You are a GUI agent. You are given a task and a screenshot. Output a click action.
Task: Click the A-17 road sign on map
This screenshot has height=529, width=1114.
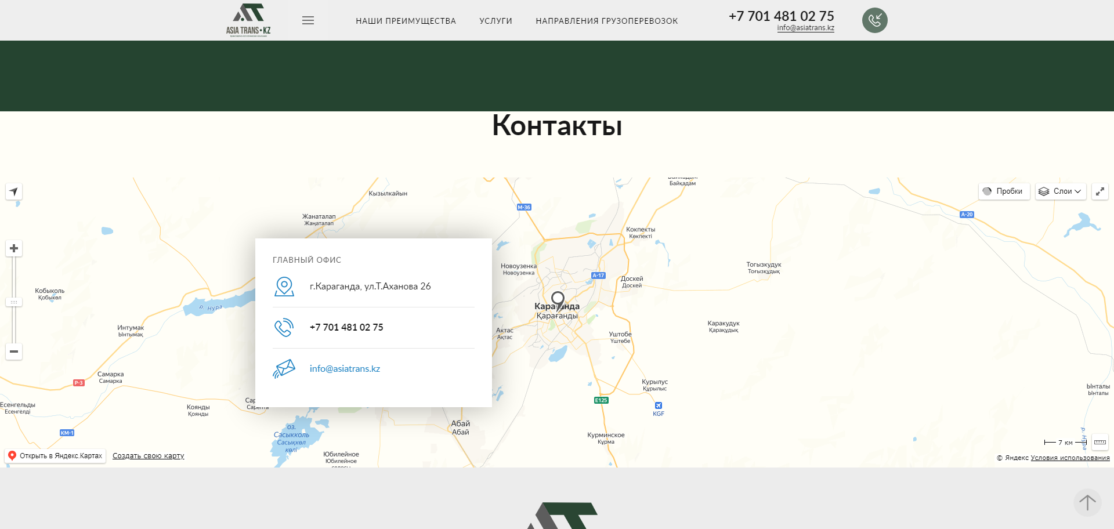pos(598,276)
